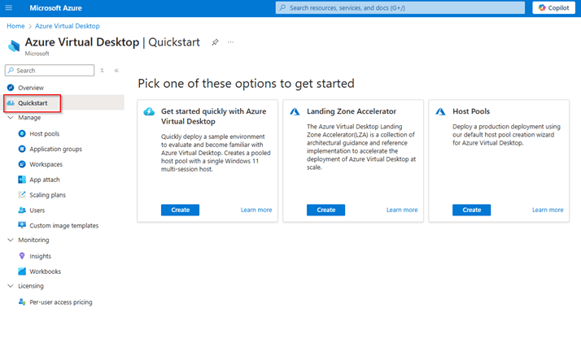Collapse the Licensing section
Viewport: 581px width, 356px height.
click(x=11, y=286)
